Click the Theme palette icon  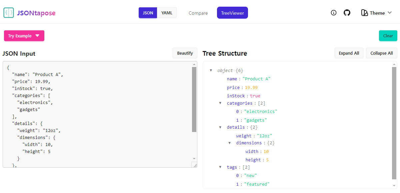(364, 13)
